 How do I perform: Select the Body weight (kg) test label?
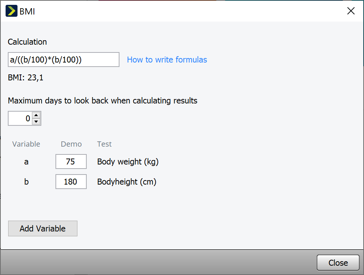click(x=128, y=162)
